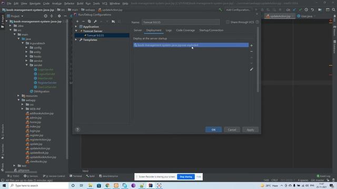
Task: Open help icon next to Share through VCS
Action: (x=257, y=22)
